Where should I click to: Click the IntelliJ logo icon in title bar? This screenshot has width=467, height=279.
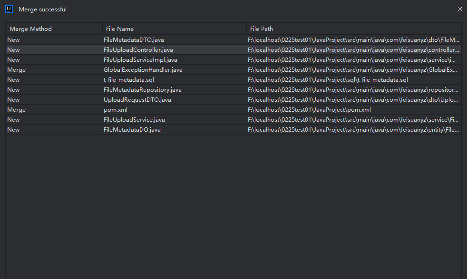[9, 9]
